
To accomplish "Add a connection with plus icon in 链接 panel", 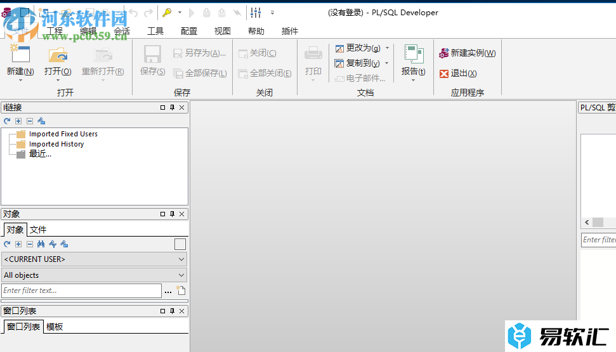I will click(18, 121).
